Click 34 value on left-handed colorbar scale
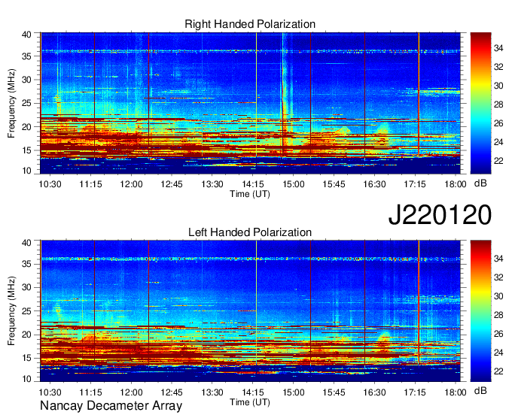Image resolution: width=512 pixels, height=415 pixels. tap(498, 259)
